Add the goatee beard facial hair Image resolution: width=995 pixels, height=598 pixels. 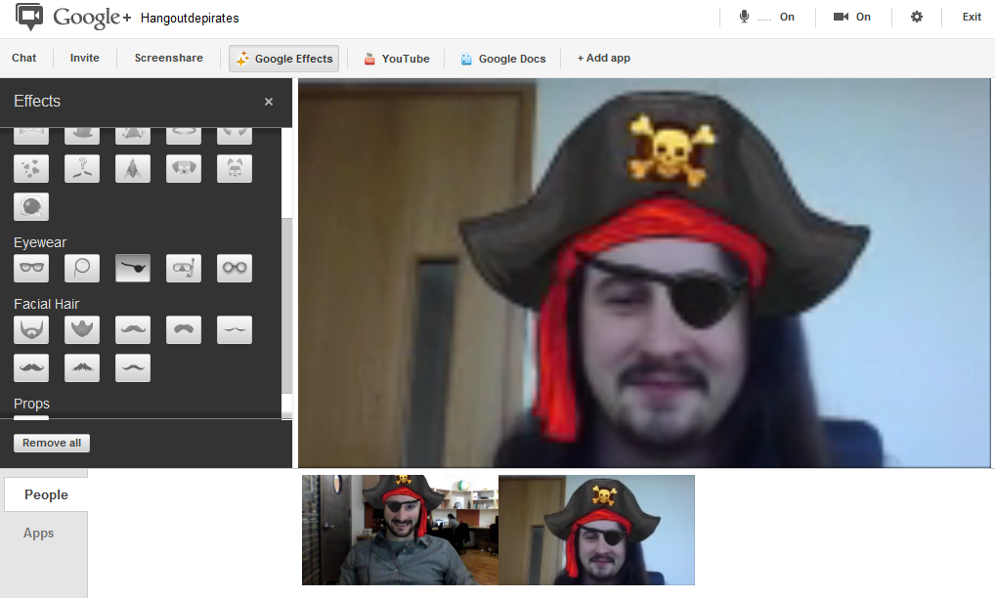[x=82, y=329]
